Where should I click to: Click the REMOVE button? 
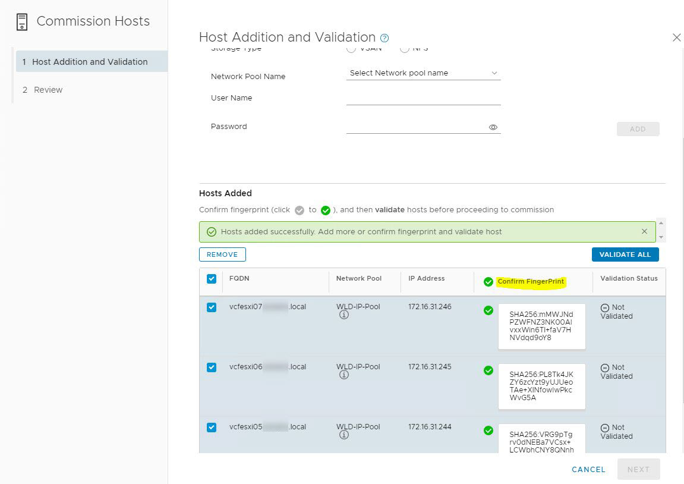click(222, 254)
